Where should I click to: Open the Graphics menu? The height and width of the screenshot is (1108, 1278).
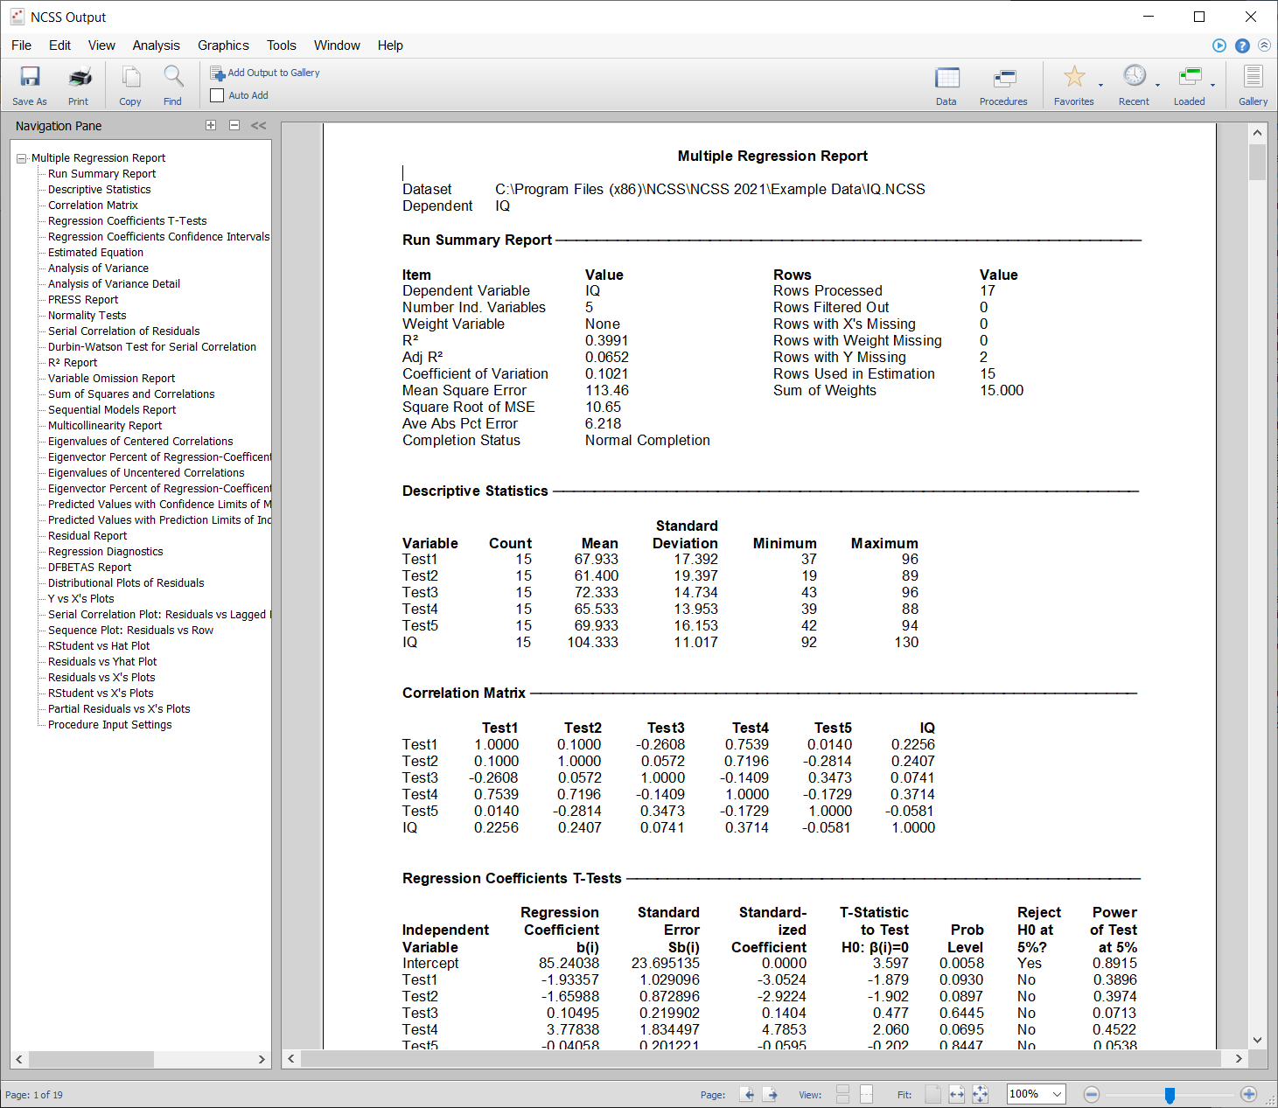223,45
